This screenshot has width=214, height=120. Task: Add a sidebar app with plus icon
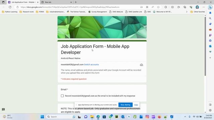point(210,58)
